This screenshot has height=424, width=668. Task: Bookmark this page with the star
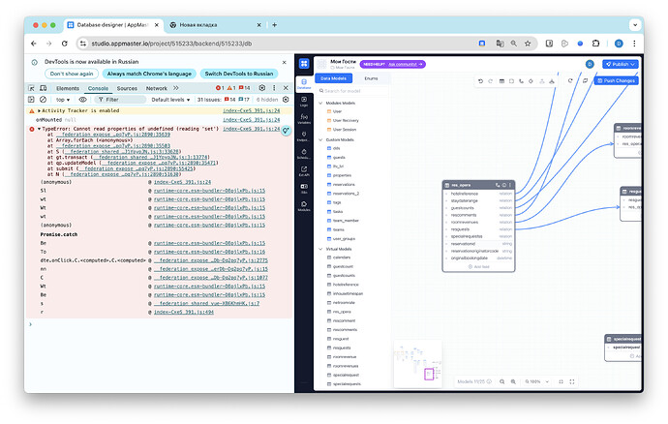tap(528, 44)
